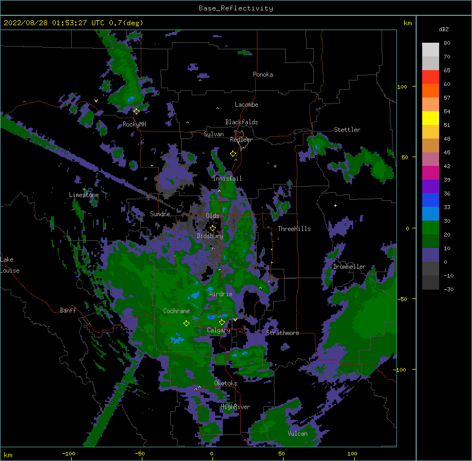Viewport: 472px width, 461px height.
Task: Click the Cochrane label
Action: [x=176, y=311]
